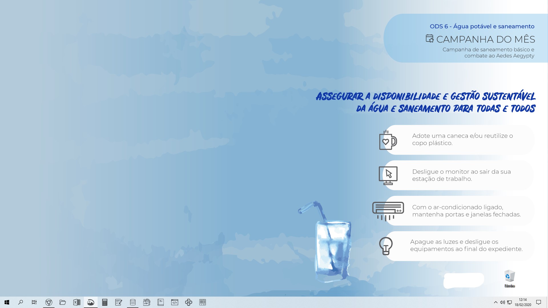
Task: Launch the FTP client from taskbar
Action: point(147,302)
